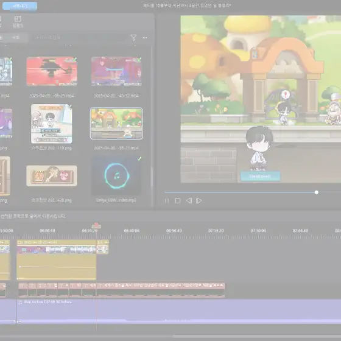
Task: Click the blue export button at top left
Action: [19, 6]
